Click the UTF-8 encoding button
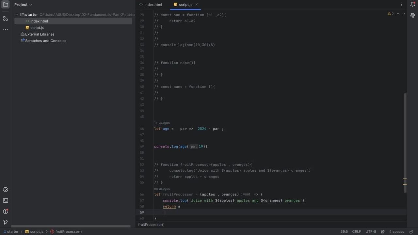 tap(371, 232)
